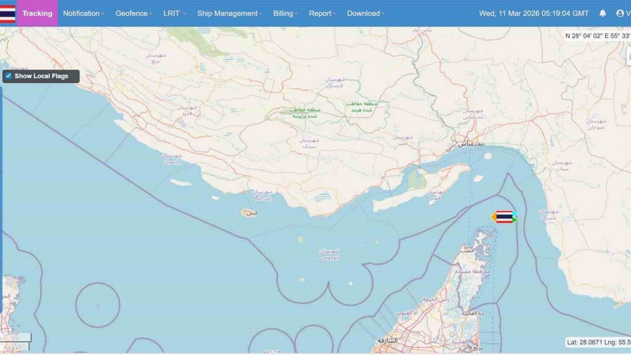Image resolution: width=631 pixels, height=355 pixels.
Task: Click the GMT date and time display
Action: pyautogui.click(x=533, y=13)
